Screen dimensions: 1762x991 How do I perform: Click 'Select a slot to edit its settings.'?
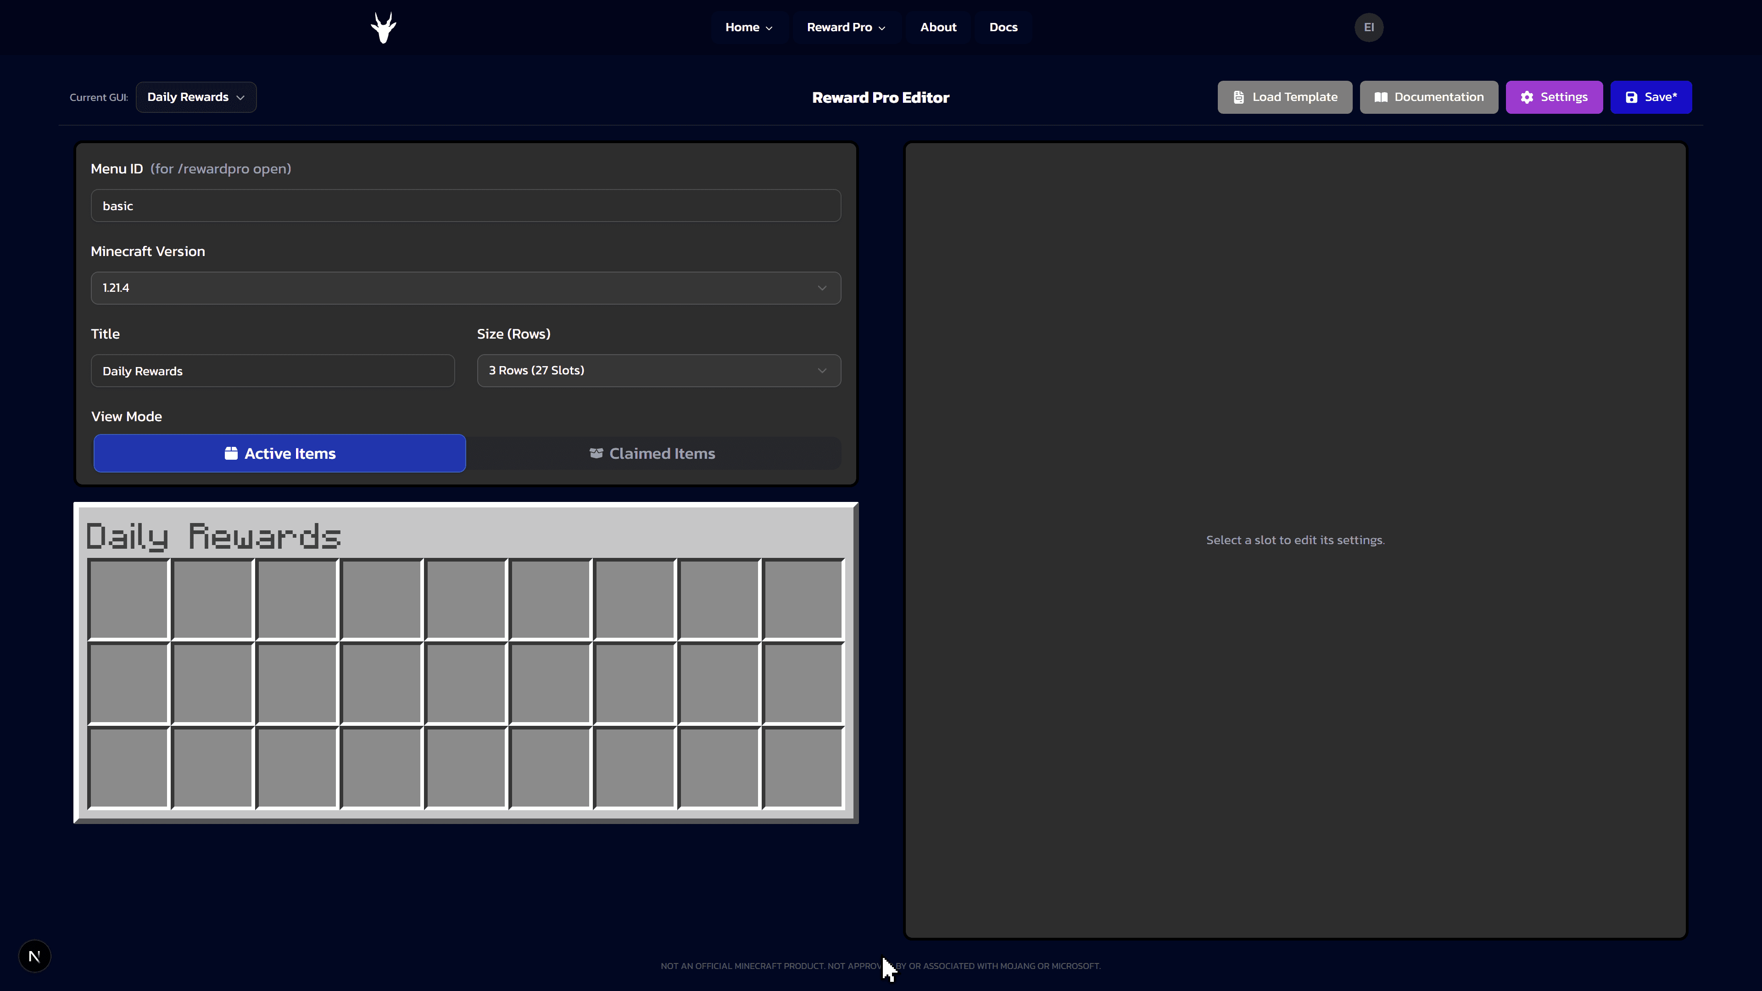(1295, 540)
